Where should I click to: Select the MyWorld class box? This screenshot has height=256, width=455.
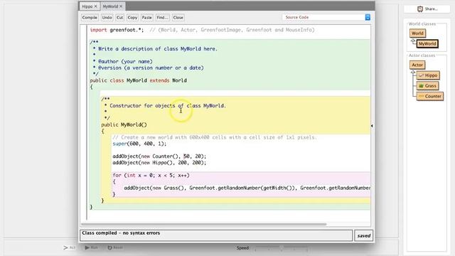[427, 44]
